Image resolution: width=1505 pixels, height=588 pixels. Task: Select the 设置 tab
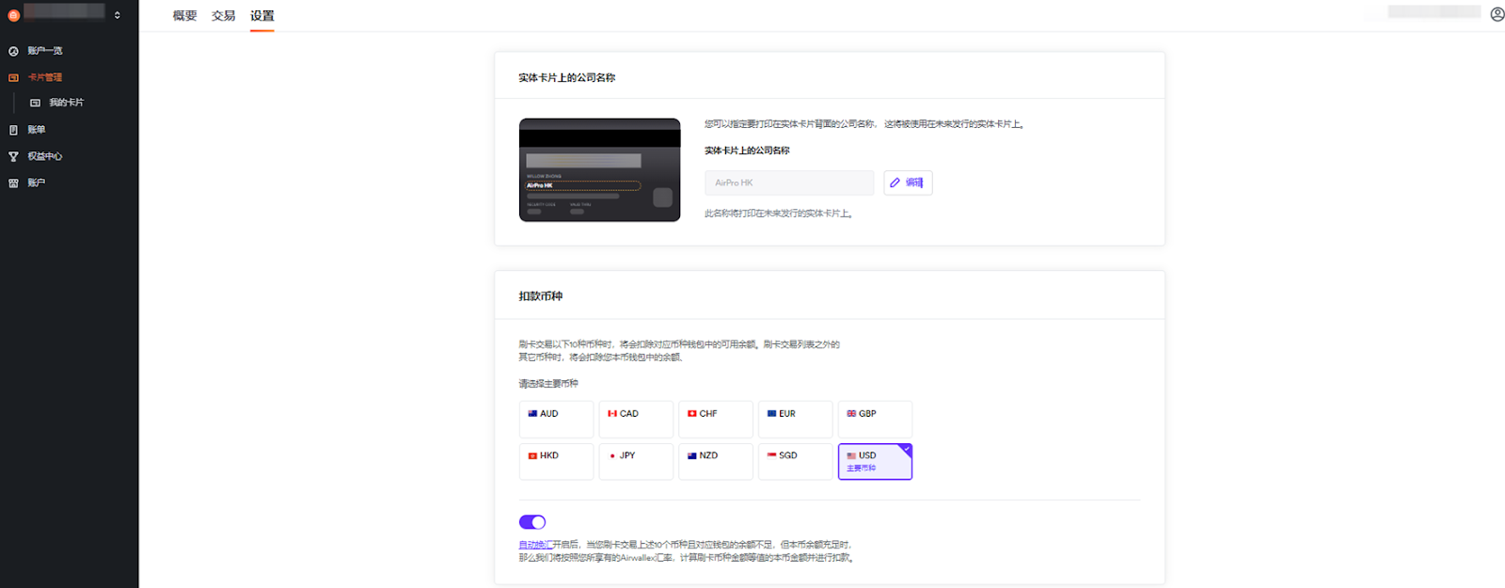coord(262,16)
